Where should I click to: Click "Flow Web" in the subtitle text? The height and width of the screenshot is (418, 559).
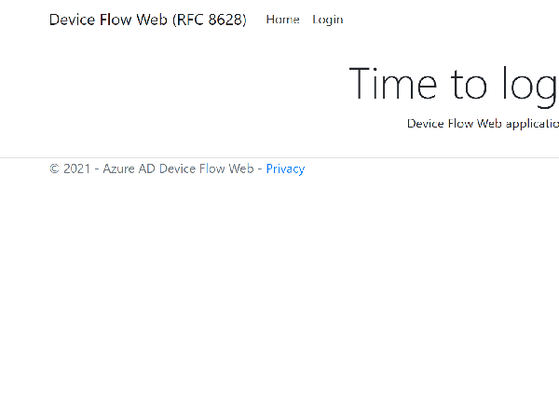473,123
